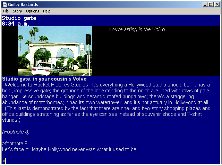The width and height of the screenshot is (222, 166).
Task: Open the Story menu
Action: tap(17, 11)
